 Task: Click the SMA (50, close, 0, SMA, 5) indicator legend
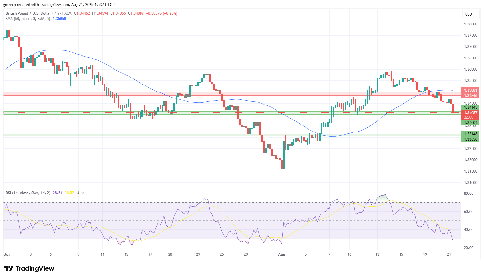[28, 19]
